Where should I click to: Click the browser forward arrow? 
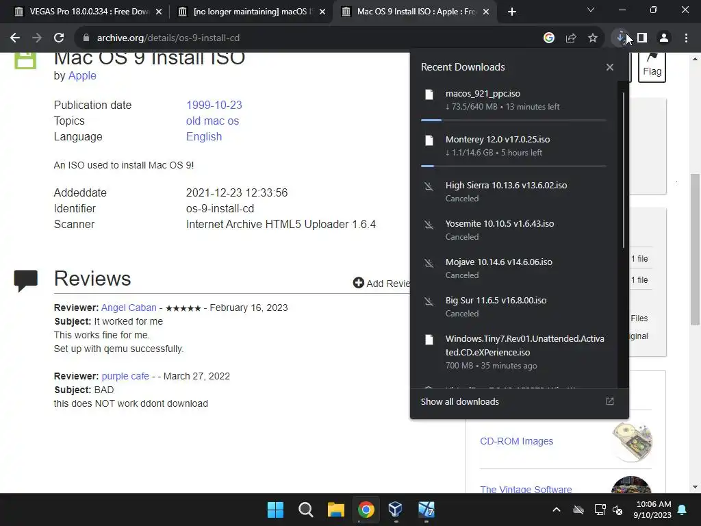pos(37,38)
